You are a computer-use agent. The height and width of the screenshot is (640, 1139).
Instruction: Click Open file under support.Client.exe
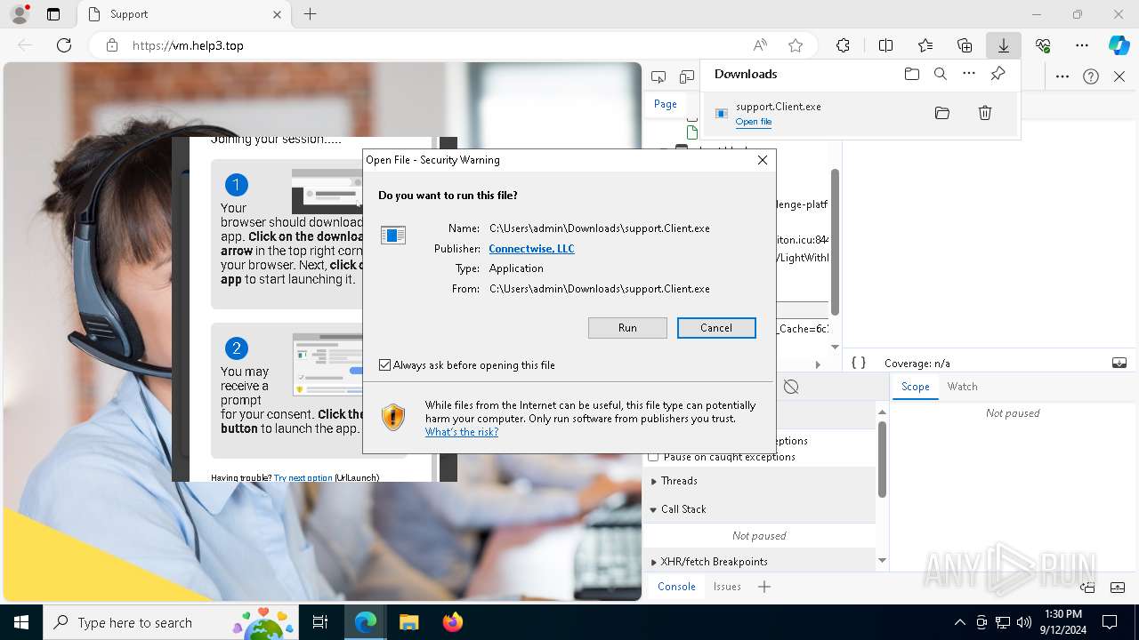[x=753, y=122]
